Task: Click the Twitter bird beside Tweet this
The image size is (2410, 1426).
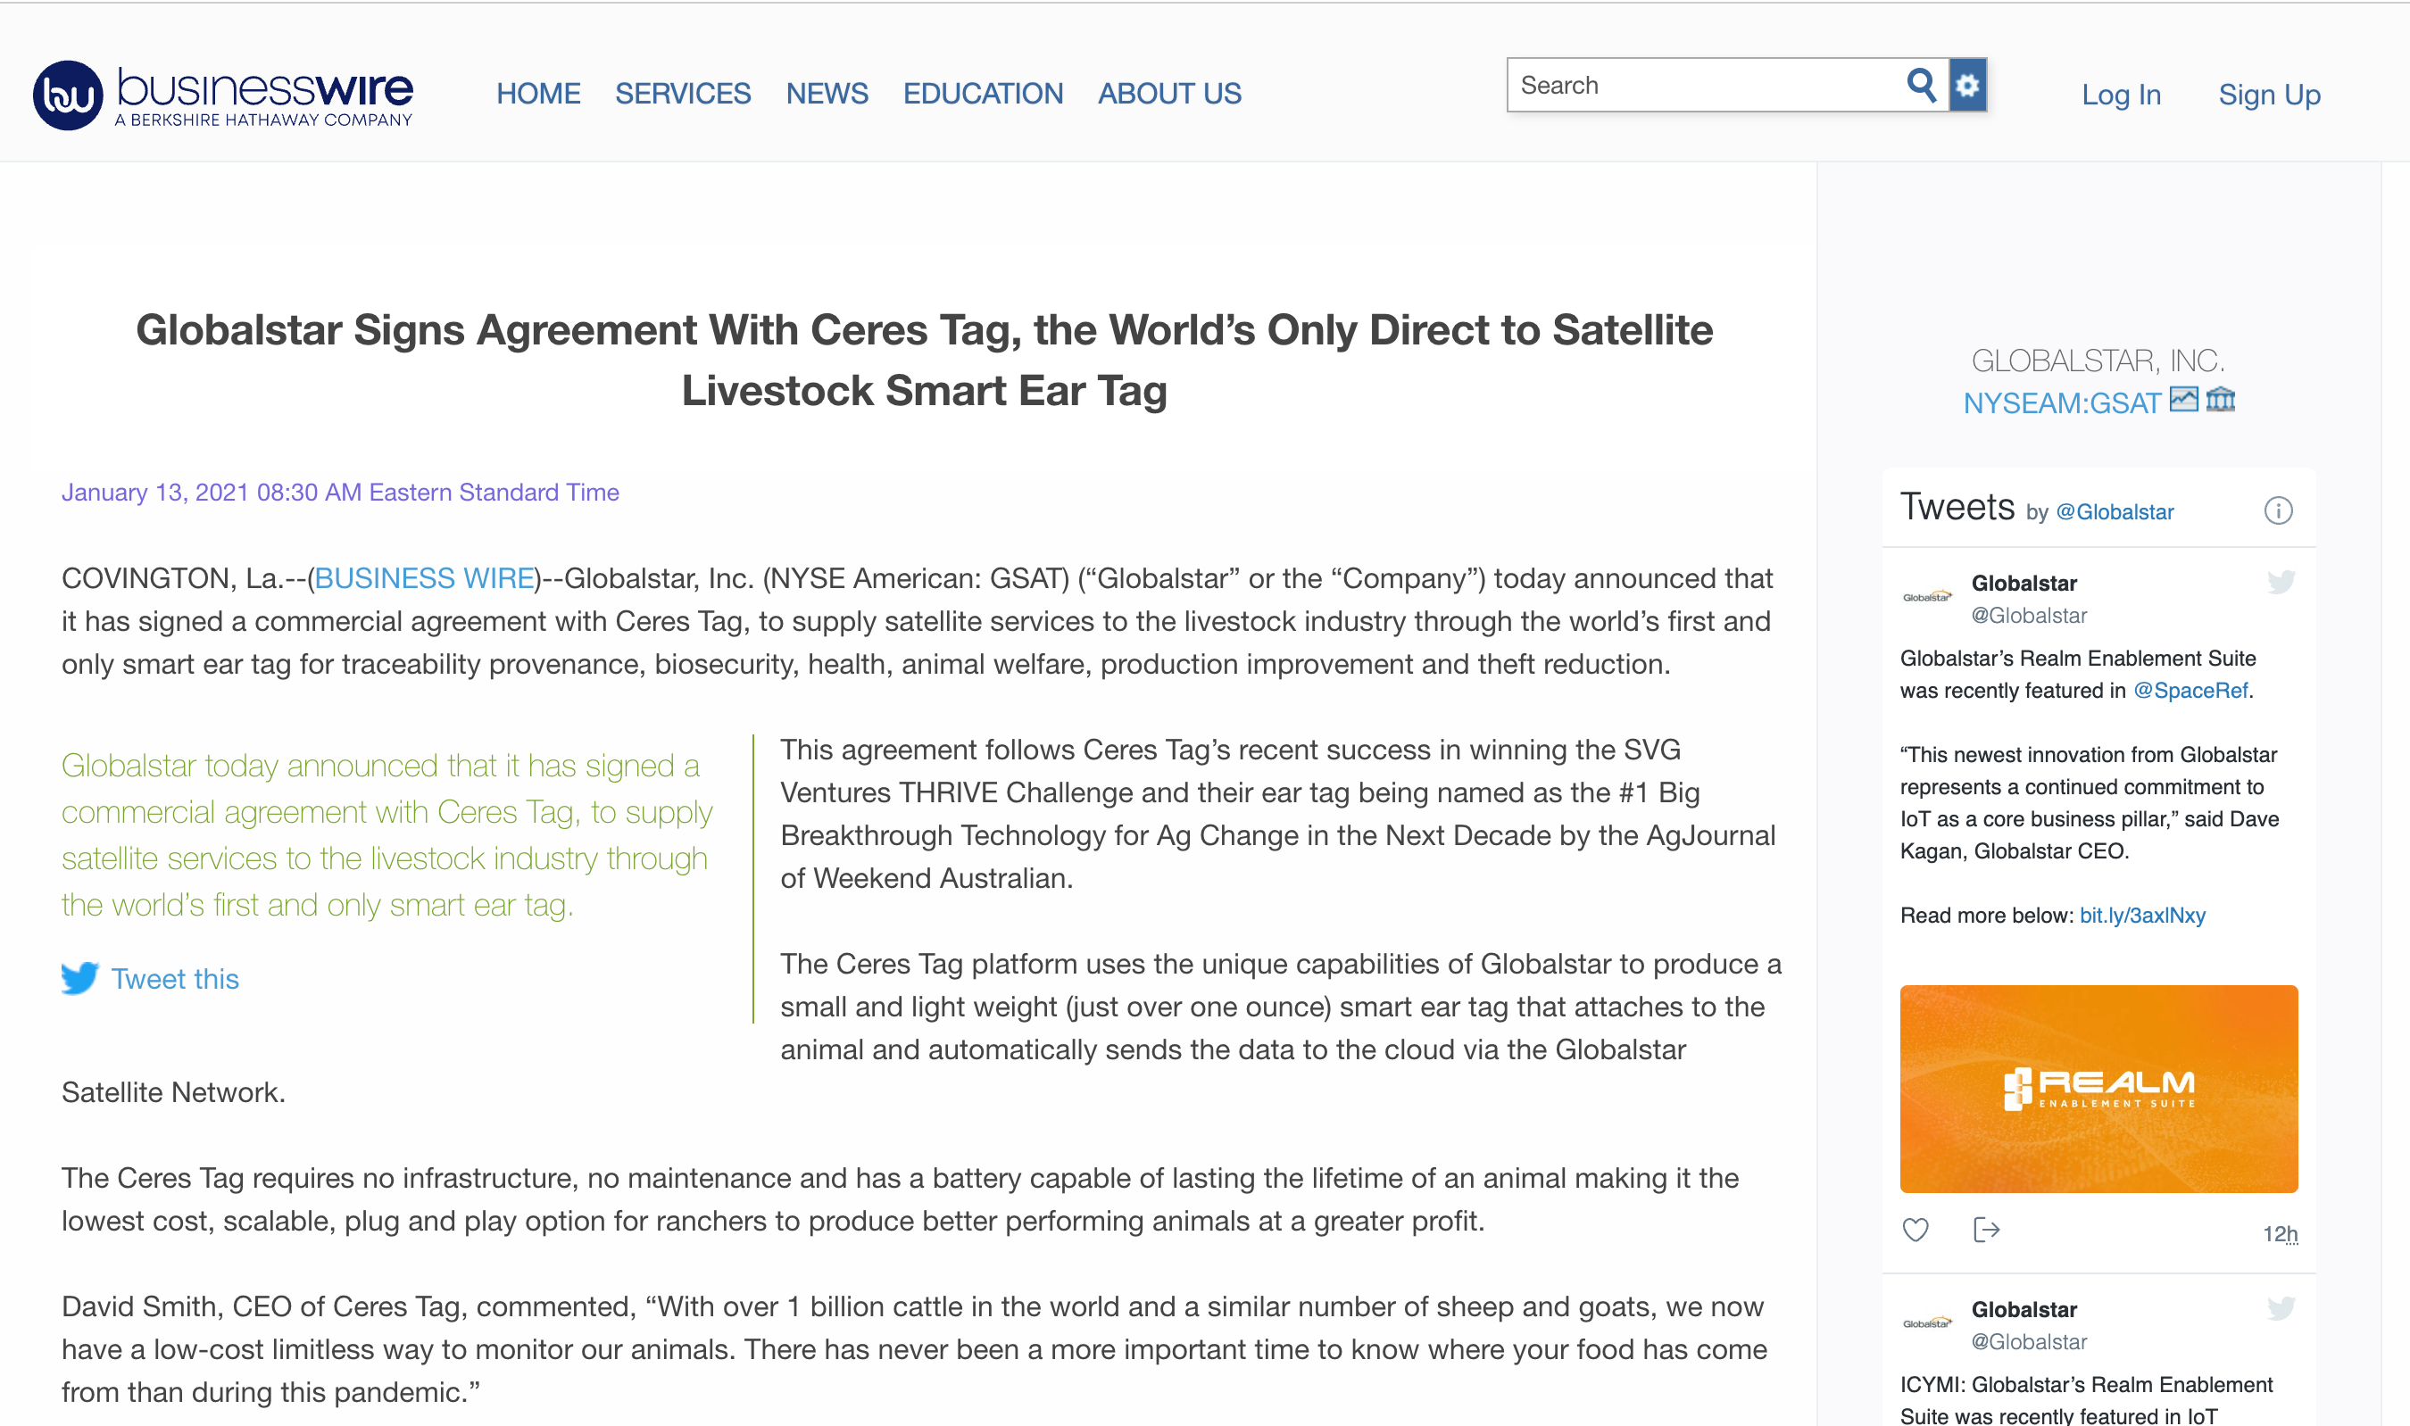Action: (x=82, y=979)
